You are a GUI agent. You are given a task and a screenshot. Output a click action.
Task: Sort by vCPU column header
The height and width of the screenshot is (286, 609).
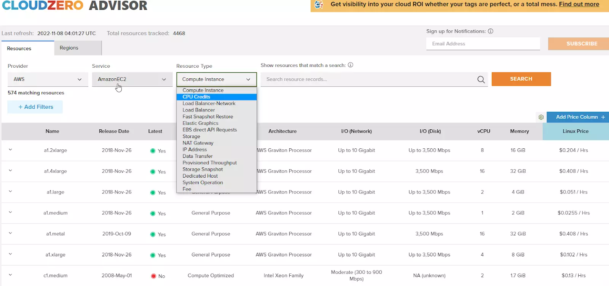(x=484, y=131)
